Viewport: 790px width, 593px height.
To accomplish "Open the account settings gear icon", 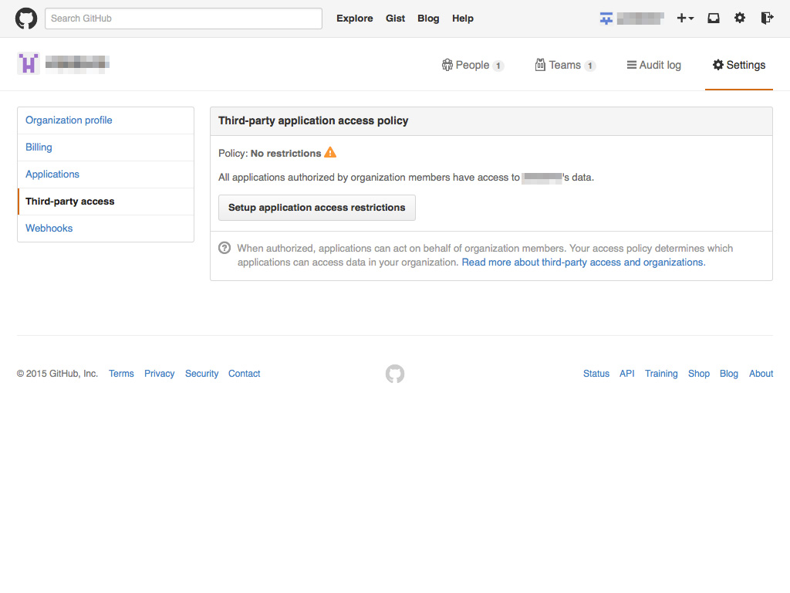I will point(740,18).
